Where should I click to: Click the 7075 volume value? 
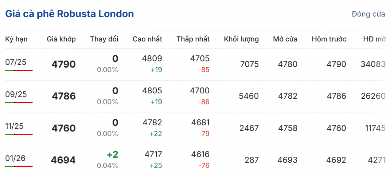point(249,64)
